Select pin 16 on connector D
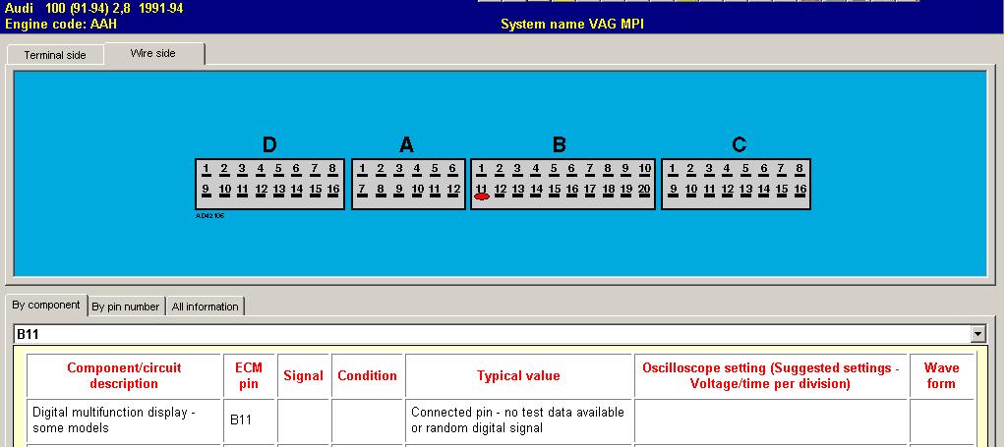Screen dimensions: 1007x447 click(x=333, y=191)
